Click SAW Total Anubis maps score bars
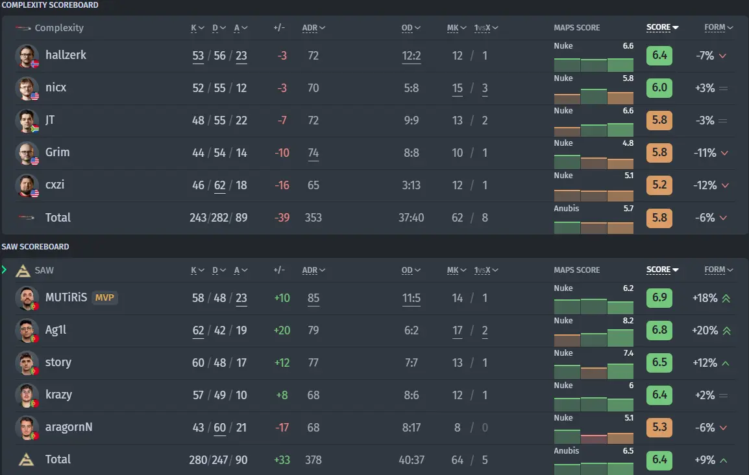The width and height of the screenshot is (749, 475). 594,469
